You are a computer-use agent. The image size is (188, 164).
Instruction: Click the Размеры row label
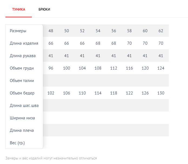18,31
